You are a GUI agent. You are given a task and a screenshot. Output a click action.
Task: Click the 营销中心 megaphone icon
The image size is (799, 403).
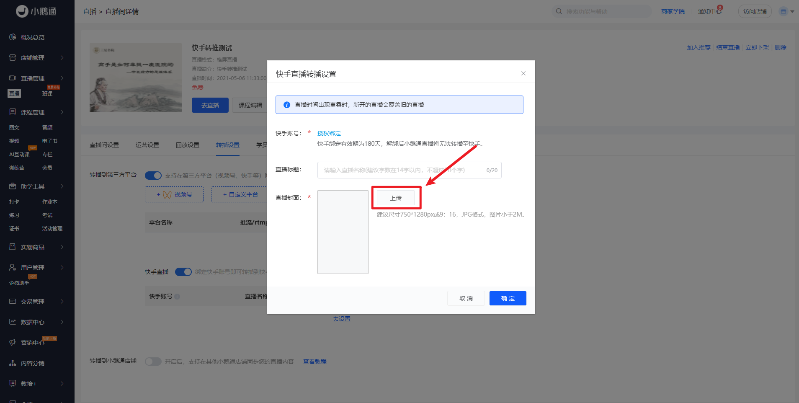[13, 342]
